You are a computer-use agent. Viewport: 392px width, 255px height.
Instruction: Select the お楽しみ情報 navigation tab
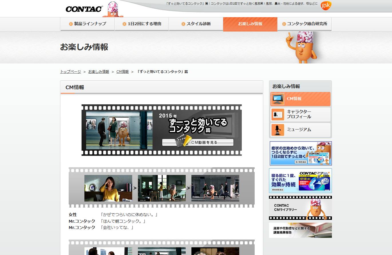click(250, 24)
